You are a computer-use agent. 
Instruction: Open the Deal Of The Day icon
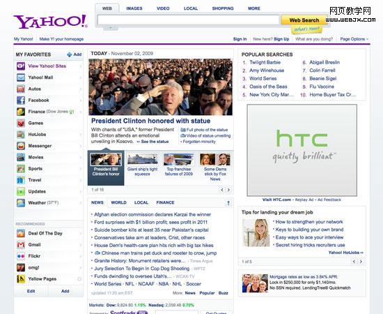pyautogui.click(x=21, y=233)
